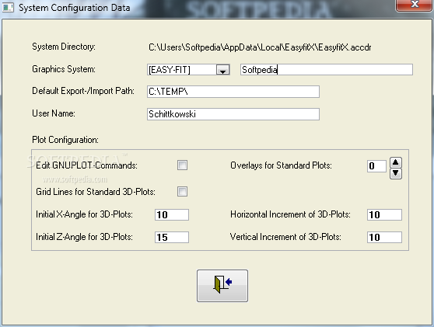Image resolution: width=434 pixels, height=327 pixels.
Task: Click the 'System Configuration Data' title text
Action: pos(75,8)
